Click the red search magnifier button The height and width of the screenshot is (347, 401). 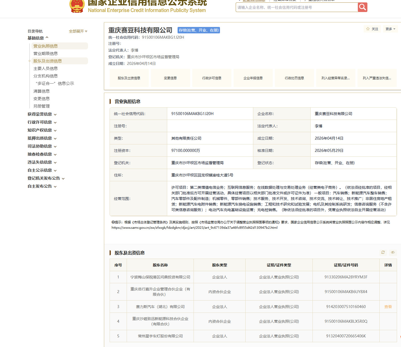click(362, 7)
